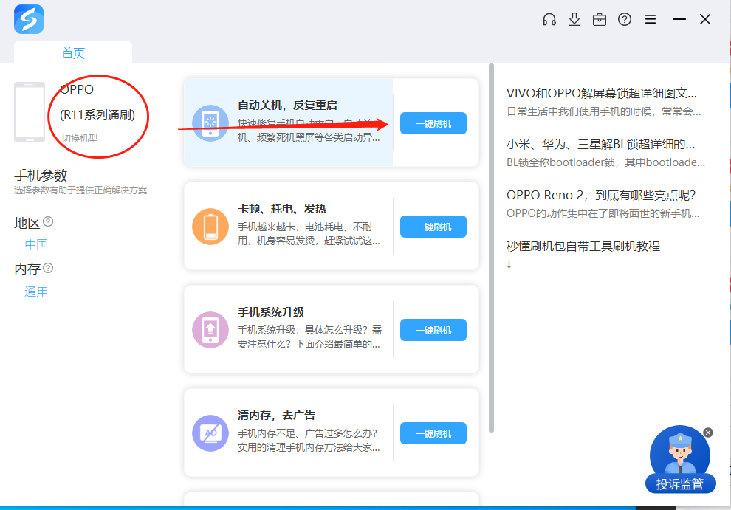The width and height of the screenshot is (731, 510).
Task: Click the OPPO的动作集中在了即将面世的新手机 summary
Action: [x=603, y=213]
